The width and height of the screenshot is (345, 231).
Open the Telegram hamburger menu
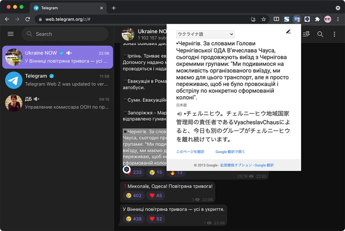pos(10,34)
